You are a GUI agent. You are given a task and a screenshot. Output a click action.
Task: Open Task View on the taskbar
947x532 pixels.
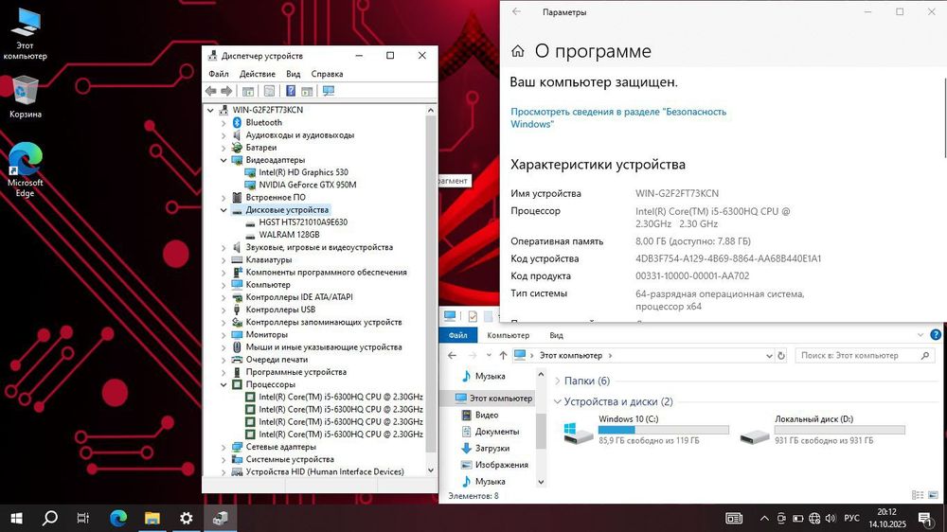[83, 518]
